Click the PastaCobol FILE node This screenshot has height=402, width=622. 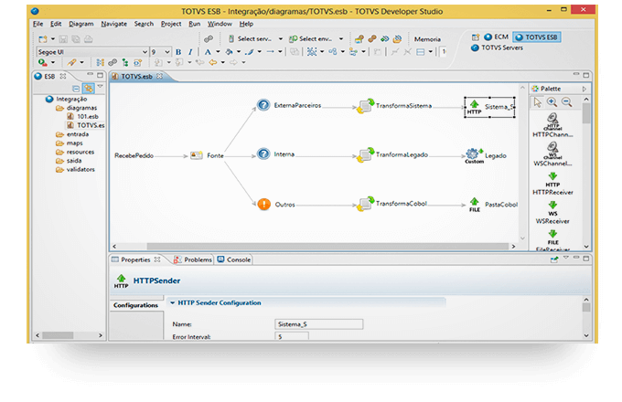click(475, 205)
